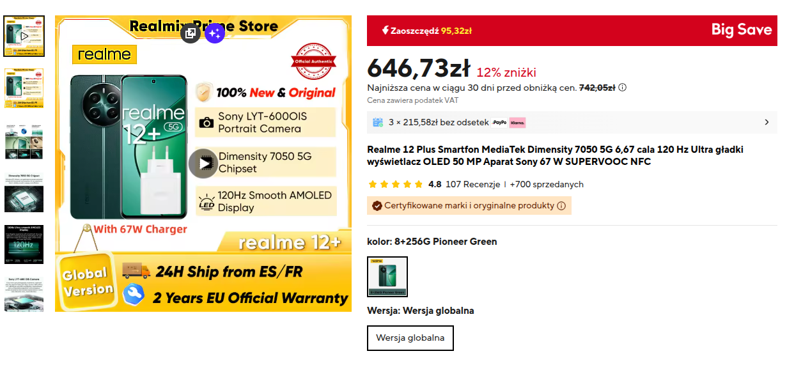Click the certified brands info icon
The image size is (787, 365).
click(x=561, y=206)
